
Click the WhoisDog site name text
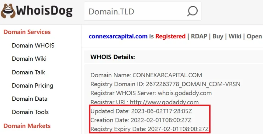point(44,11)
